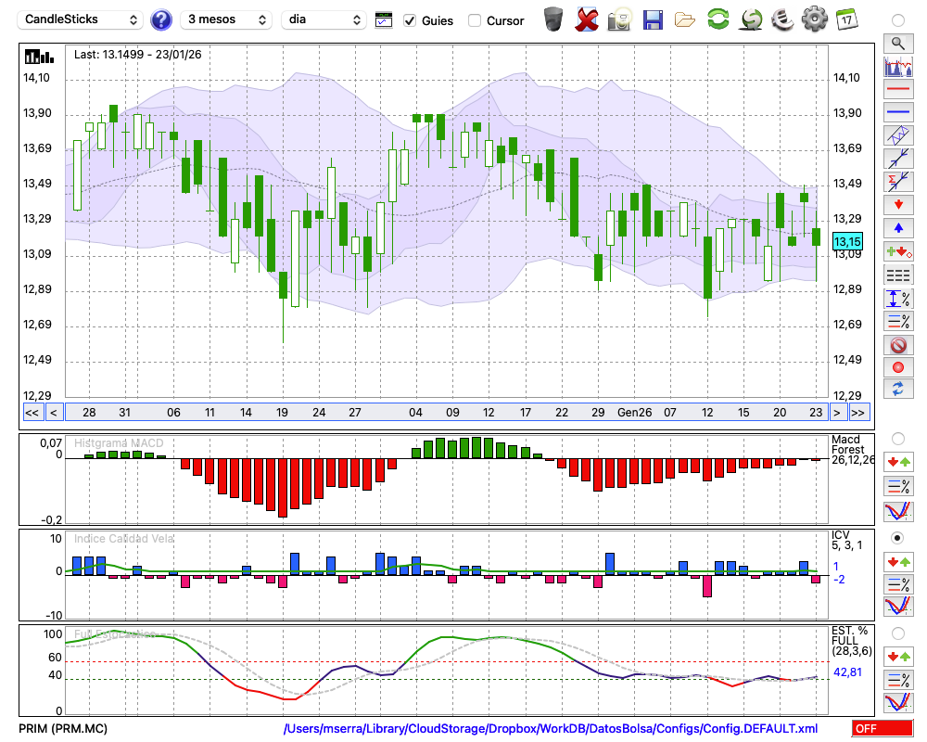The height and width of the screenshot is (742, 927).
Task: Click the magnifying glass zoom tool
Action: (x=897, y=43)
